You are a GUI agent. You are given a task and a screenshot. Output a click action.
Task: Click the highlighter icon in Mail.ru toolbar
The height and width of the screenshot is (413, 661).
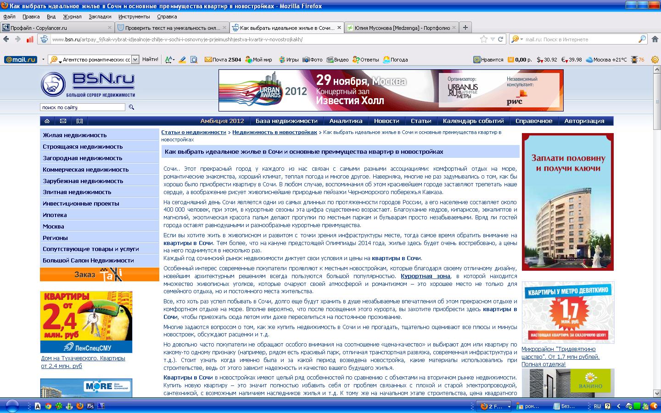coord(182,60)
